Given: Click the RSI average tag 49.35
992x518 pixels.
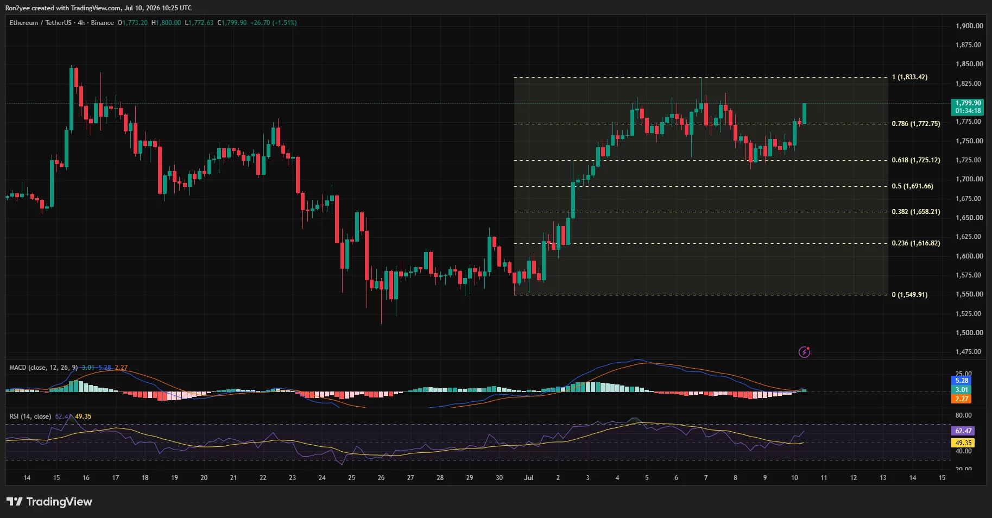Looking at the screenshot, I should [963, 443].
